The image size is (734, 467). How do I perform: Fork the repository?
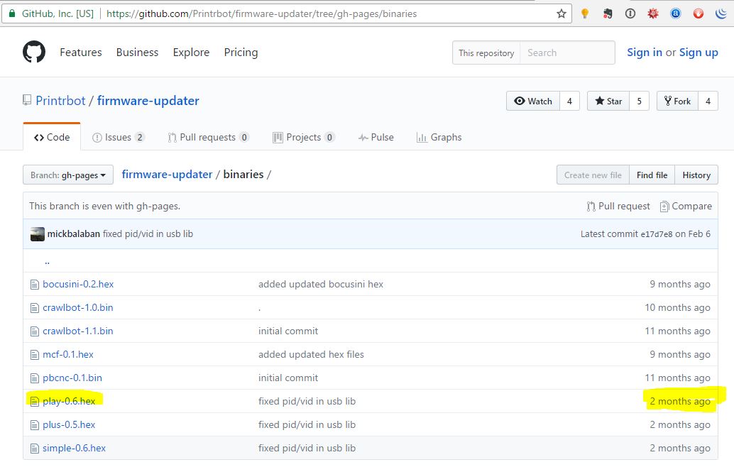click(x=677, y=101)
